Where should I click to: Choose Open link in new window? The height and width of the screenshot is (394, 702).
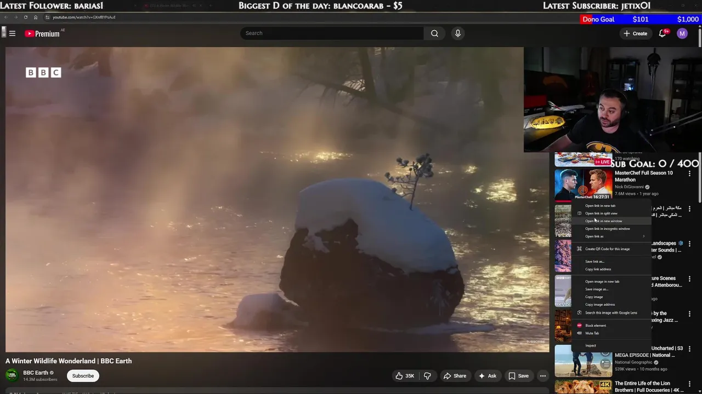[x=612, y=221]
